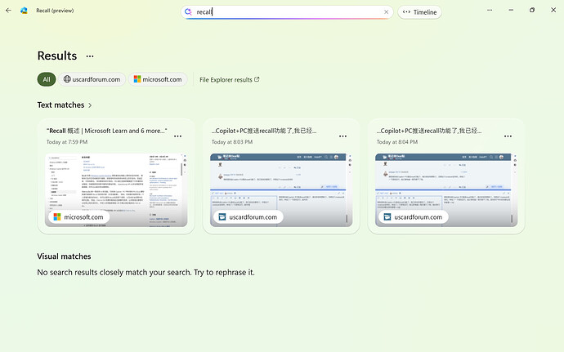Click the search magnifier icon
Image resolution: width=564 pixels, height=352 pixels.
pos(188,12)
